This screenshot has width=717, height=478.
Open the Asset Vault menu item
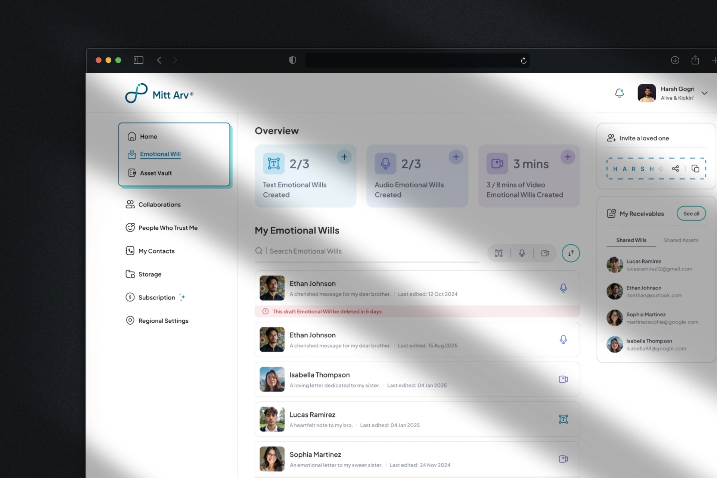coord(156,173)
